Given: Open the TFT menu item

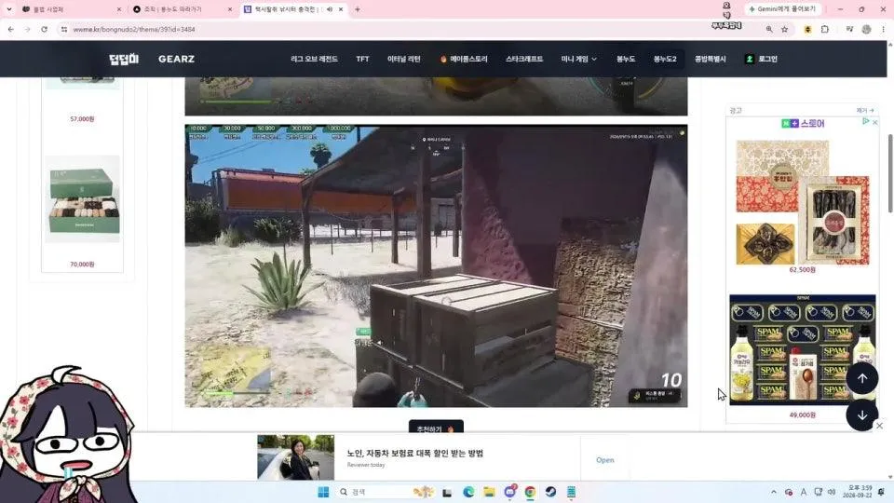Looking at the screenshot, I should [362, 59].
